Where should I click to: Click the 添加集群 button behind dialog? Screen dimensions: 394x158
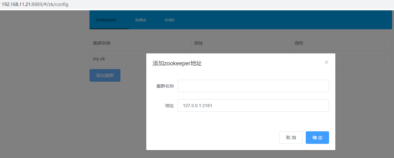pyautogui.click(x=105, y=75)
